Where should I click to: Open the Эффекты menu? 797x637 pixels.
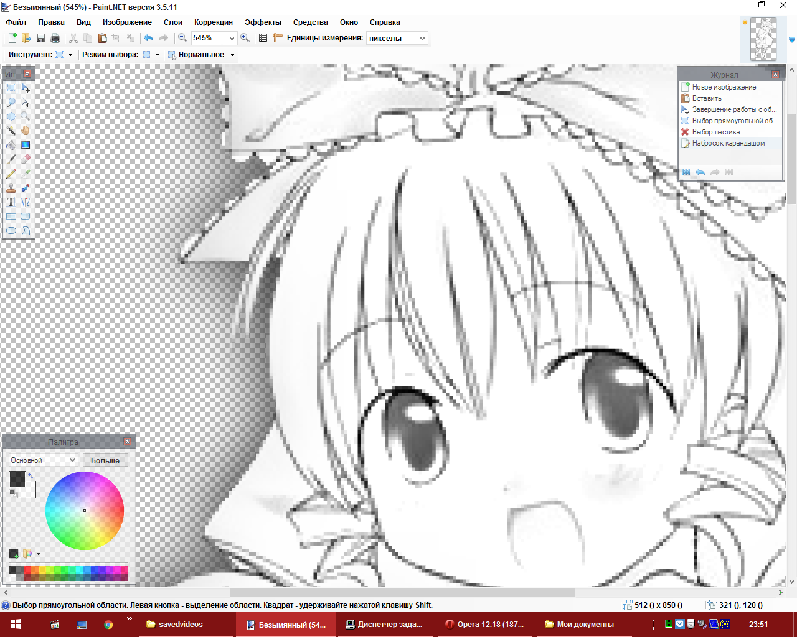263,22
